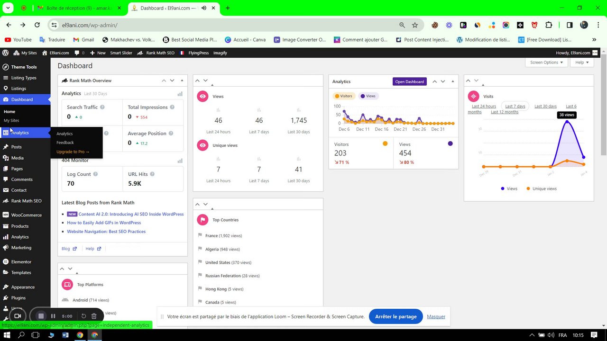The height and width of the screenshot is (341, 607).
Task: Move the Rank Math Overview widget down
Action: coord(172,81)
